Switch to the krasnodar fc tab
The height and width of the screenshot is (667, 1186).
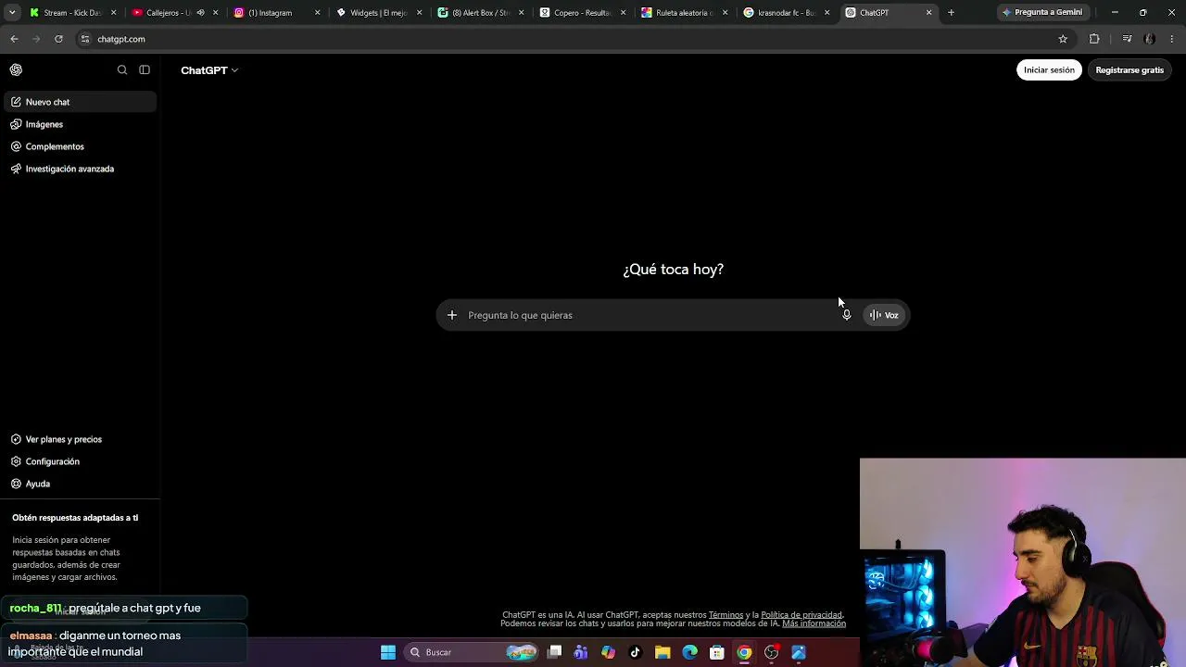786,13
